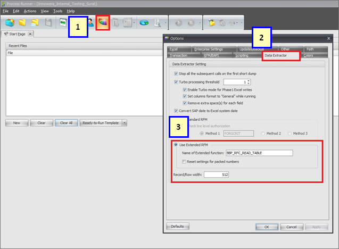Select the Use Extended RFM radio button
Image resolution: width=339 pixels, height=249 pixels.
click(176, 145)
